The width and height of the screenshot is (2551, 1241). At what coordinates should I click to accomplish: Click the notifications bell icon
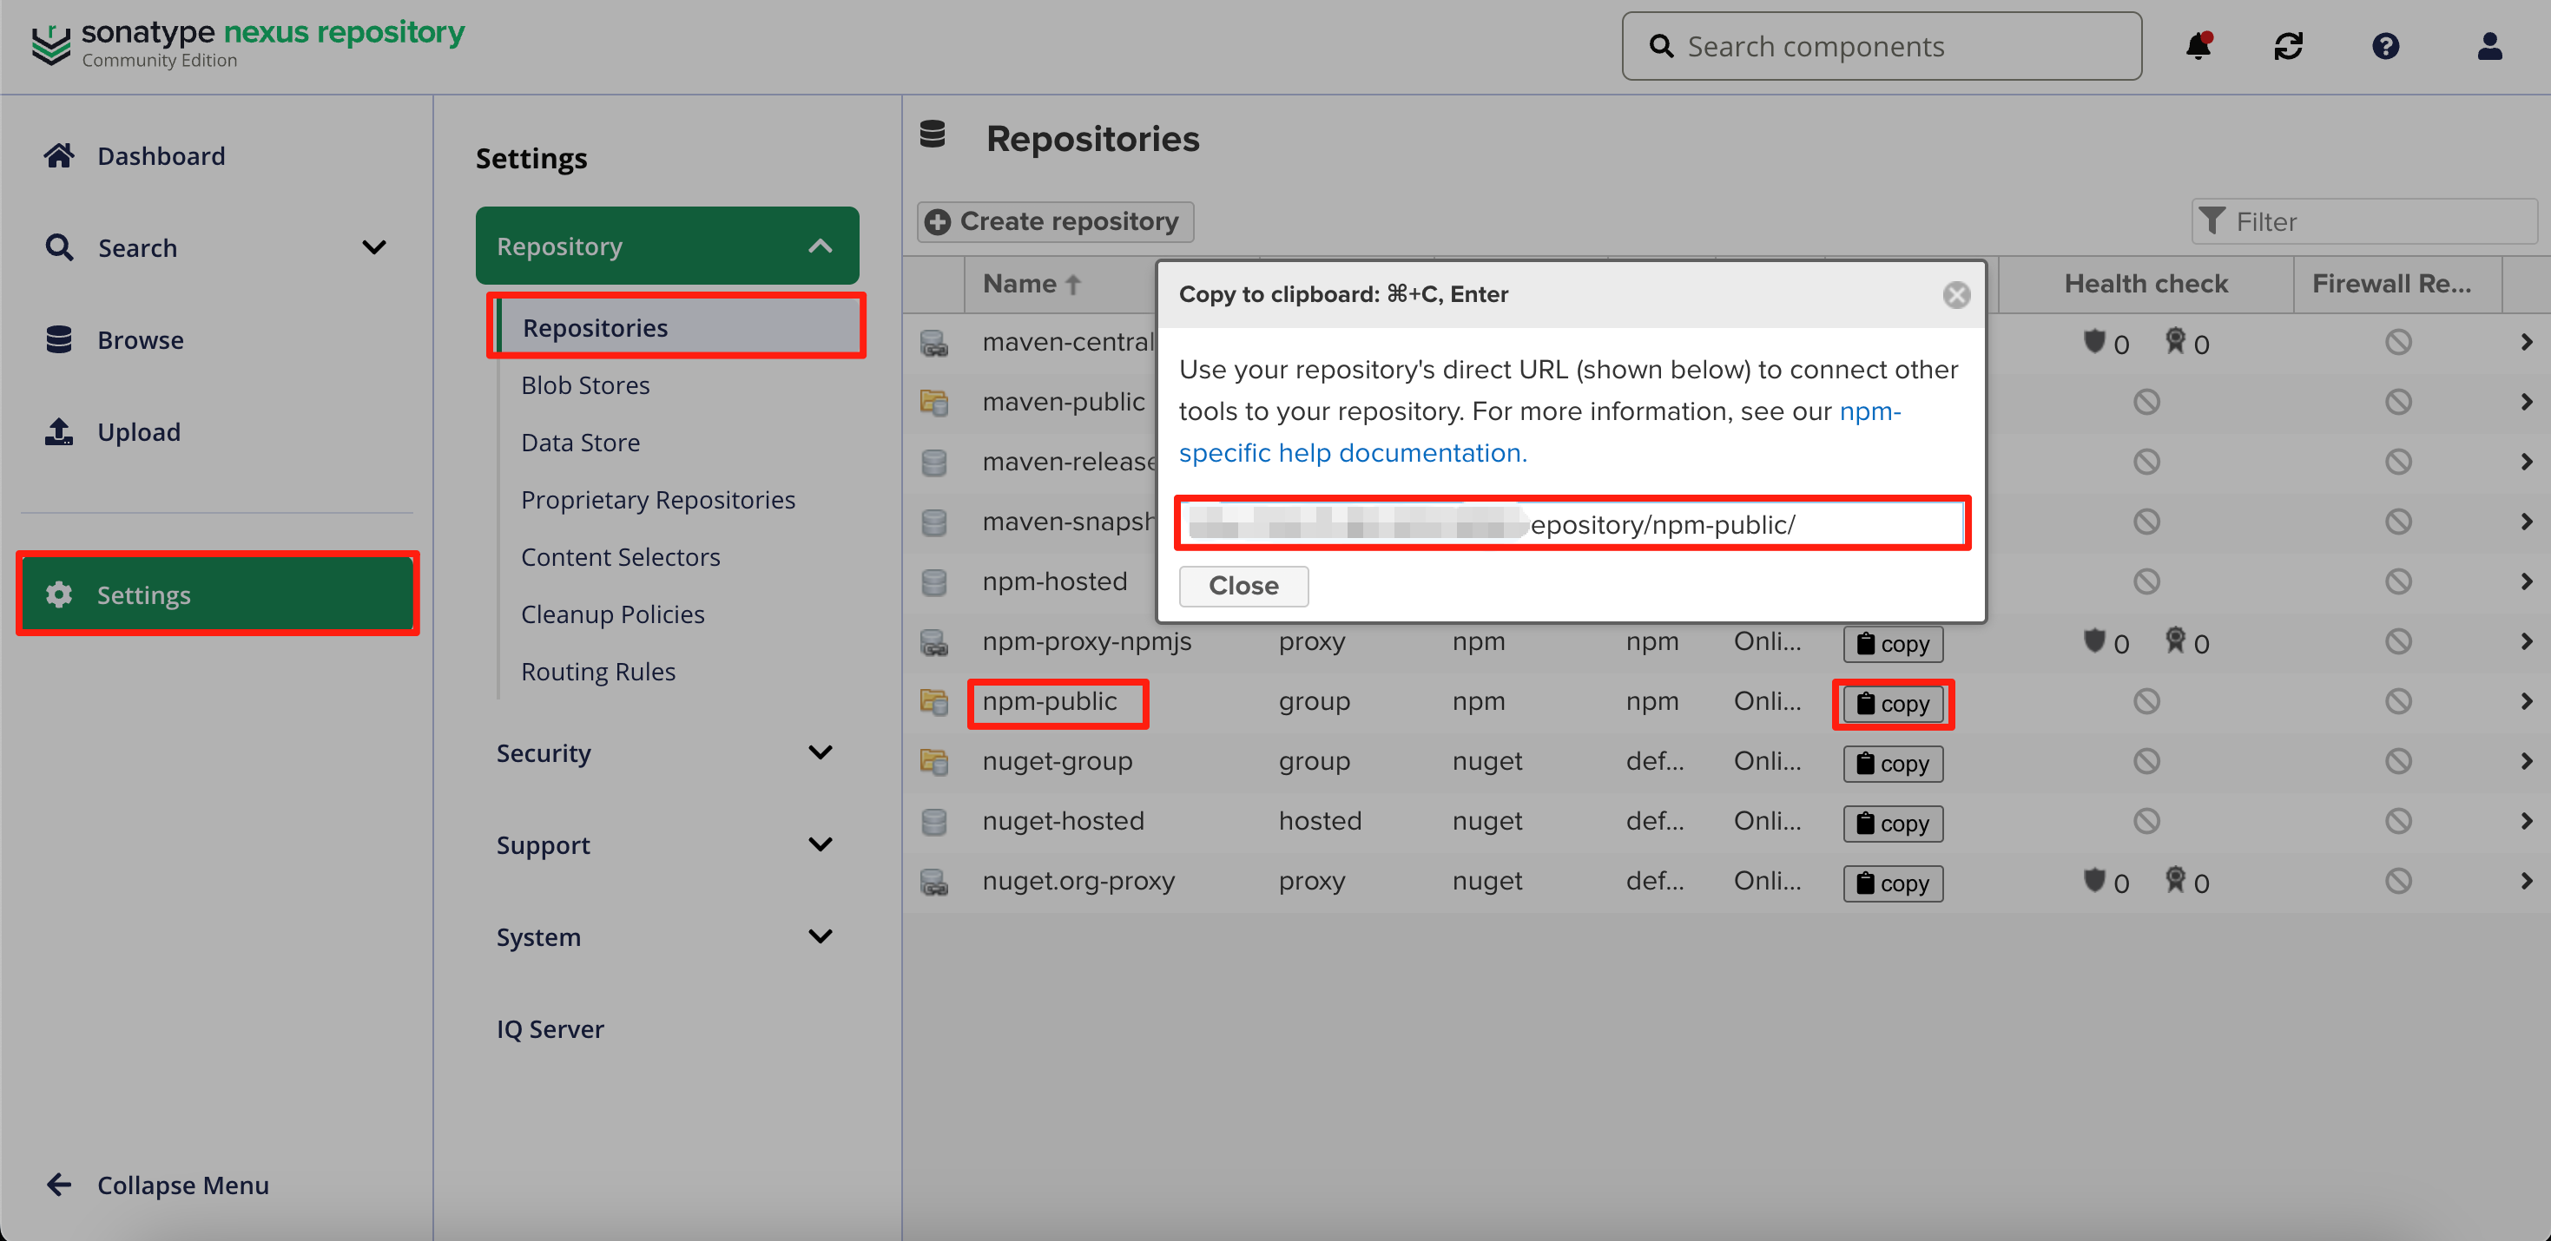(2198, 45)
